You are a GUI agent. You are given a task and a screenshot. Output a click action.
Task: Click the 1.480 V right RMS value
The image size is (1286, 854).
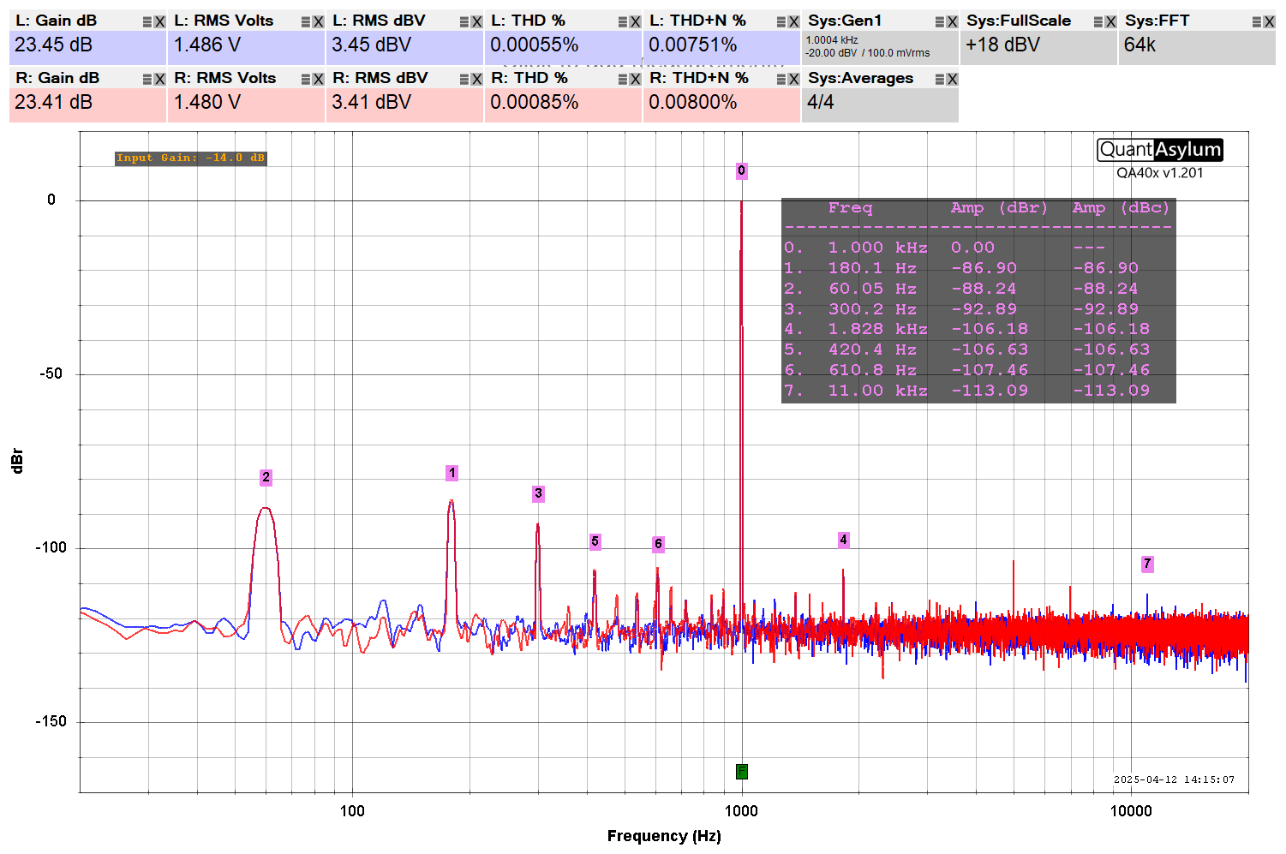pyautogui.click(x=207, y=102)
